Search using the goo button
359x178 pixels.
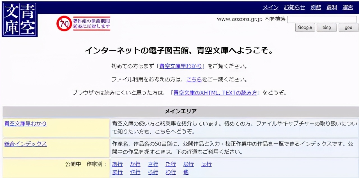[348, 27]
